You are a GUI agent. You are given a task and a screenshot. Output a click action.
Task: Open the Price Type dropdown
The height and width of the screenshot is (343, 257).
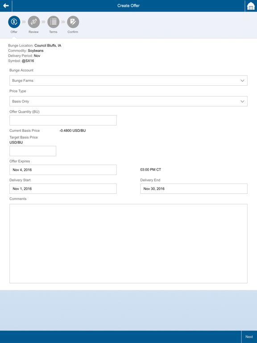click(128, 101)
